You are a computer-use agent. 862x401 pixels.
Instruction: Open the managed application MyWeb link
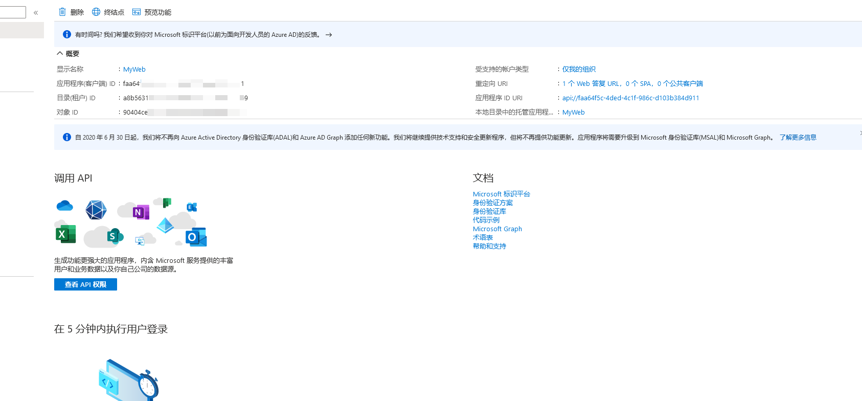click(x=573, y=112)
